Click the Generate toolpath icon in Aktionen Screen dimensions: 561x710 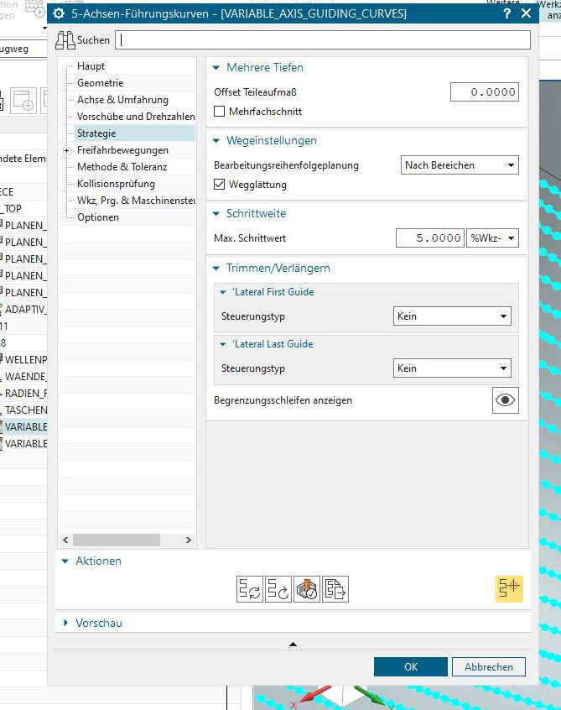point(249,589)
